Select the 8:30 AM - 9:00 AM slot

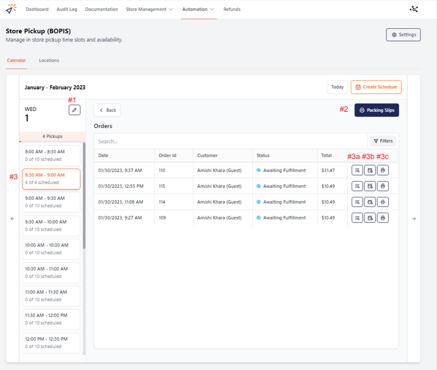point(51,179)
